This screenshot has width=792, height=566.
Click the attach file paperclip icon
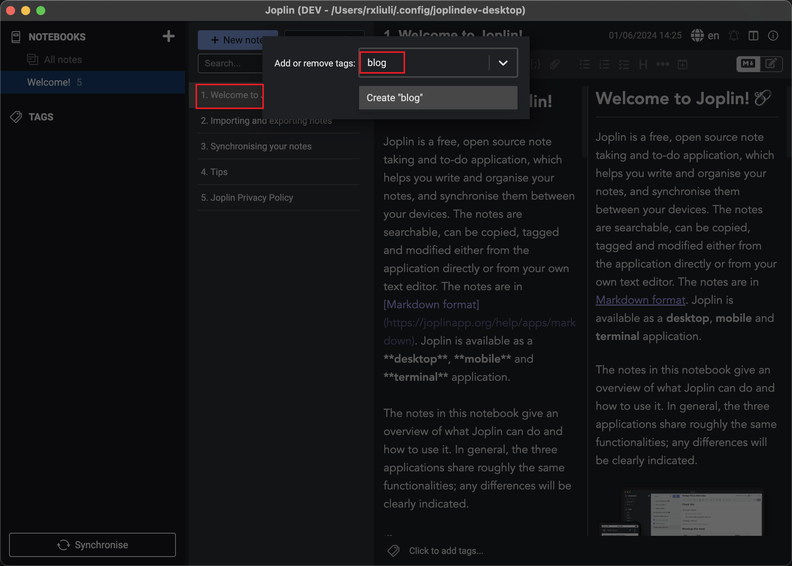[x=555, y=65]
